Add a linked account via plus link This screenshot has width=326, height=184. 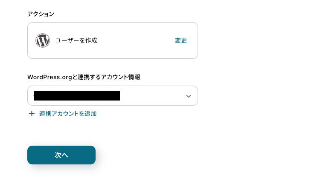(x=62, y=114)
